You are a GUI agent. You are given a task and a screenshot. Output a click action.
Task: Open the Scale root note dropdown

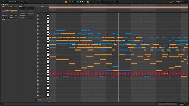point(8,19)
